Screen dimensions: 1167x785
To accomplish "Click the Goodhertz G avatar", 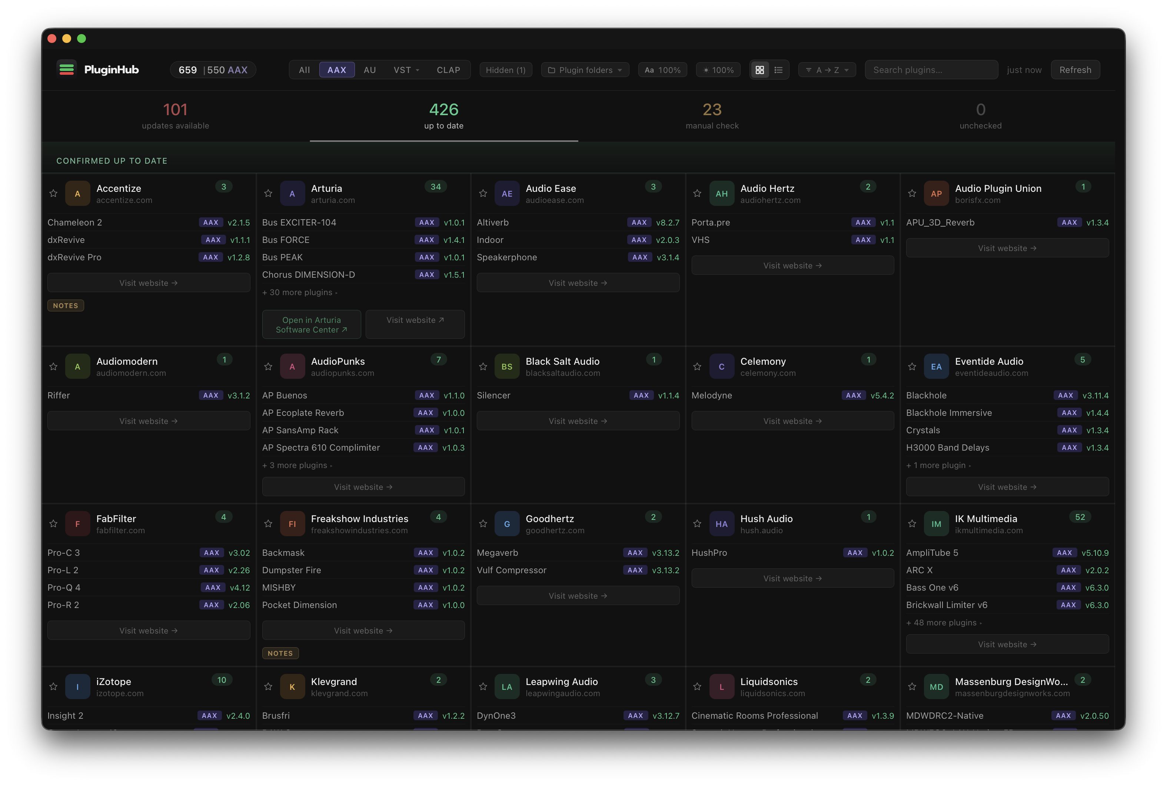I will click(x=507, y=524).
